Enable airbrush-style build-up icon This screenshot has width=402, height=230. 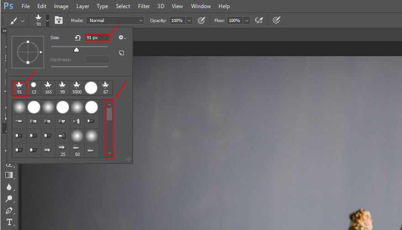(259, 20)
